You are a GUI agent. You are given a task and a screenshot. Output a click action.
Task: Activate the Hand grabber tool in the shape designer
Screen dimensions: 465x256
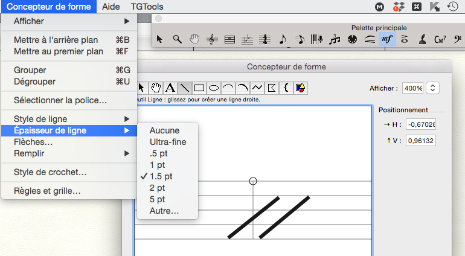[x=156, y=88]
